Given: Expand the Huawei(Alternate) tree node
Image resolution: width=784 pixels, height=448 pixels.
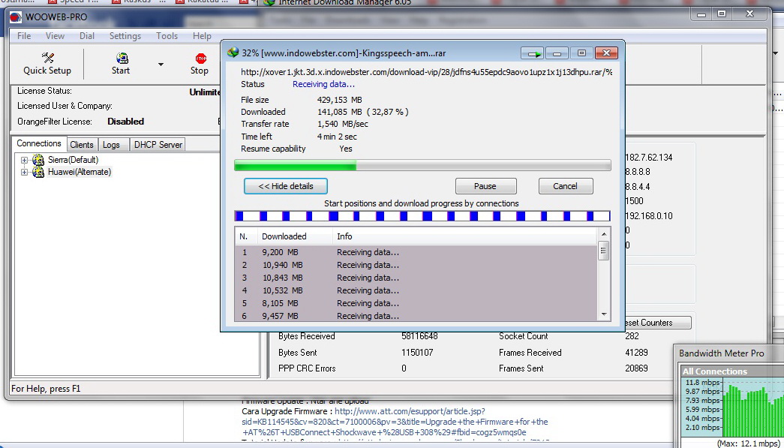Looking at the screenshot, I should point(24,172).
